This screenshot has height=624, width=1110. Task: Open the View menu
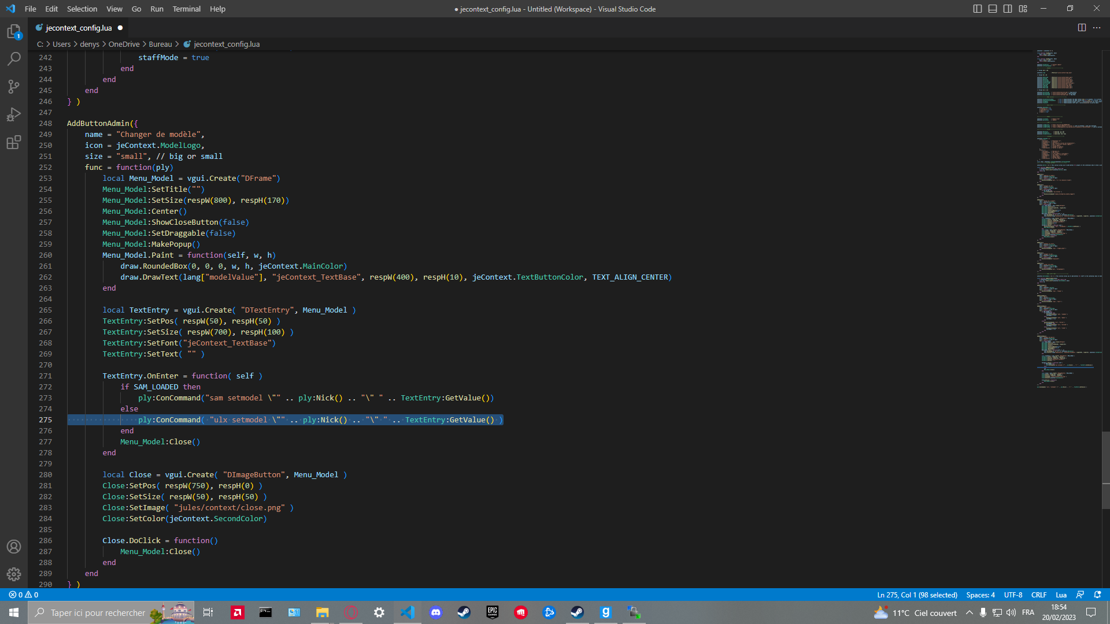(x=114, y=9)
